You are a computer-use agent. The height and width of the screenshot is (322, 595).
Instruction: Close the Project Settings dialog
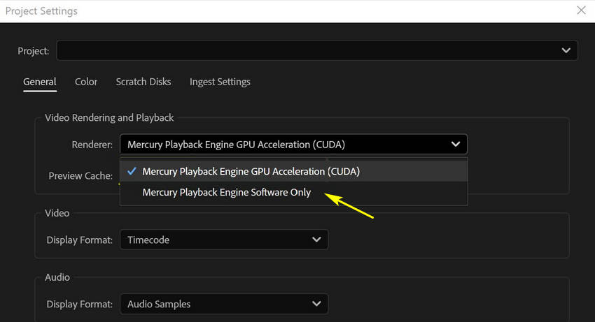581,10
